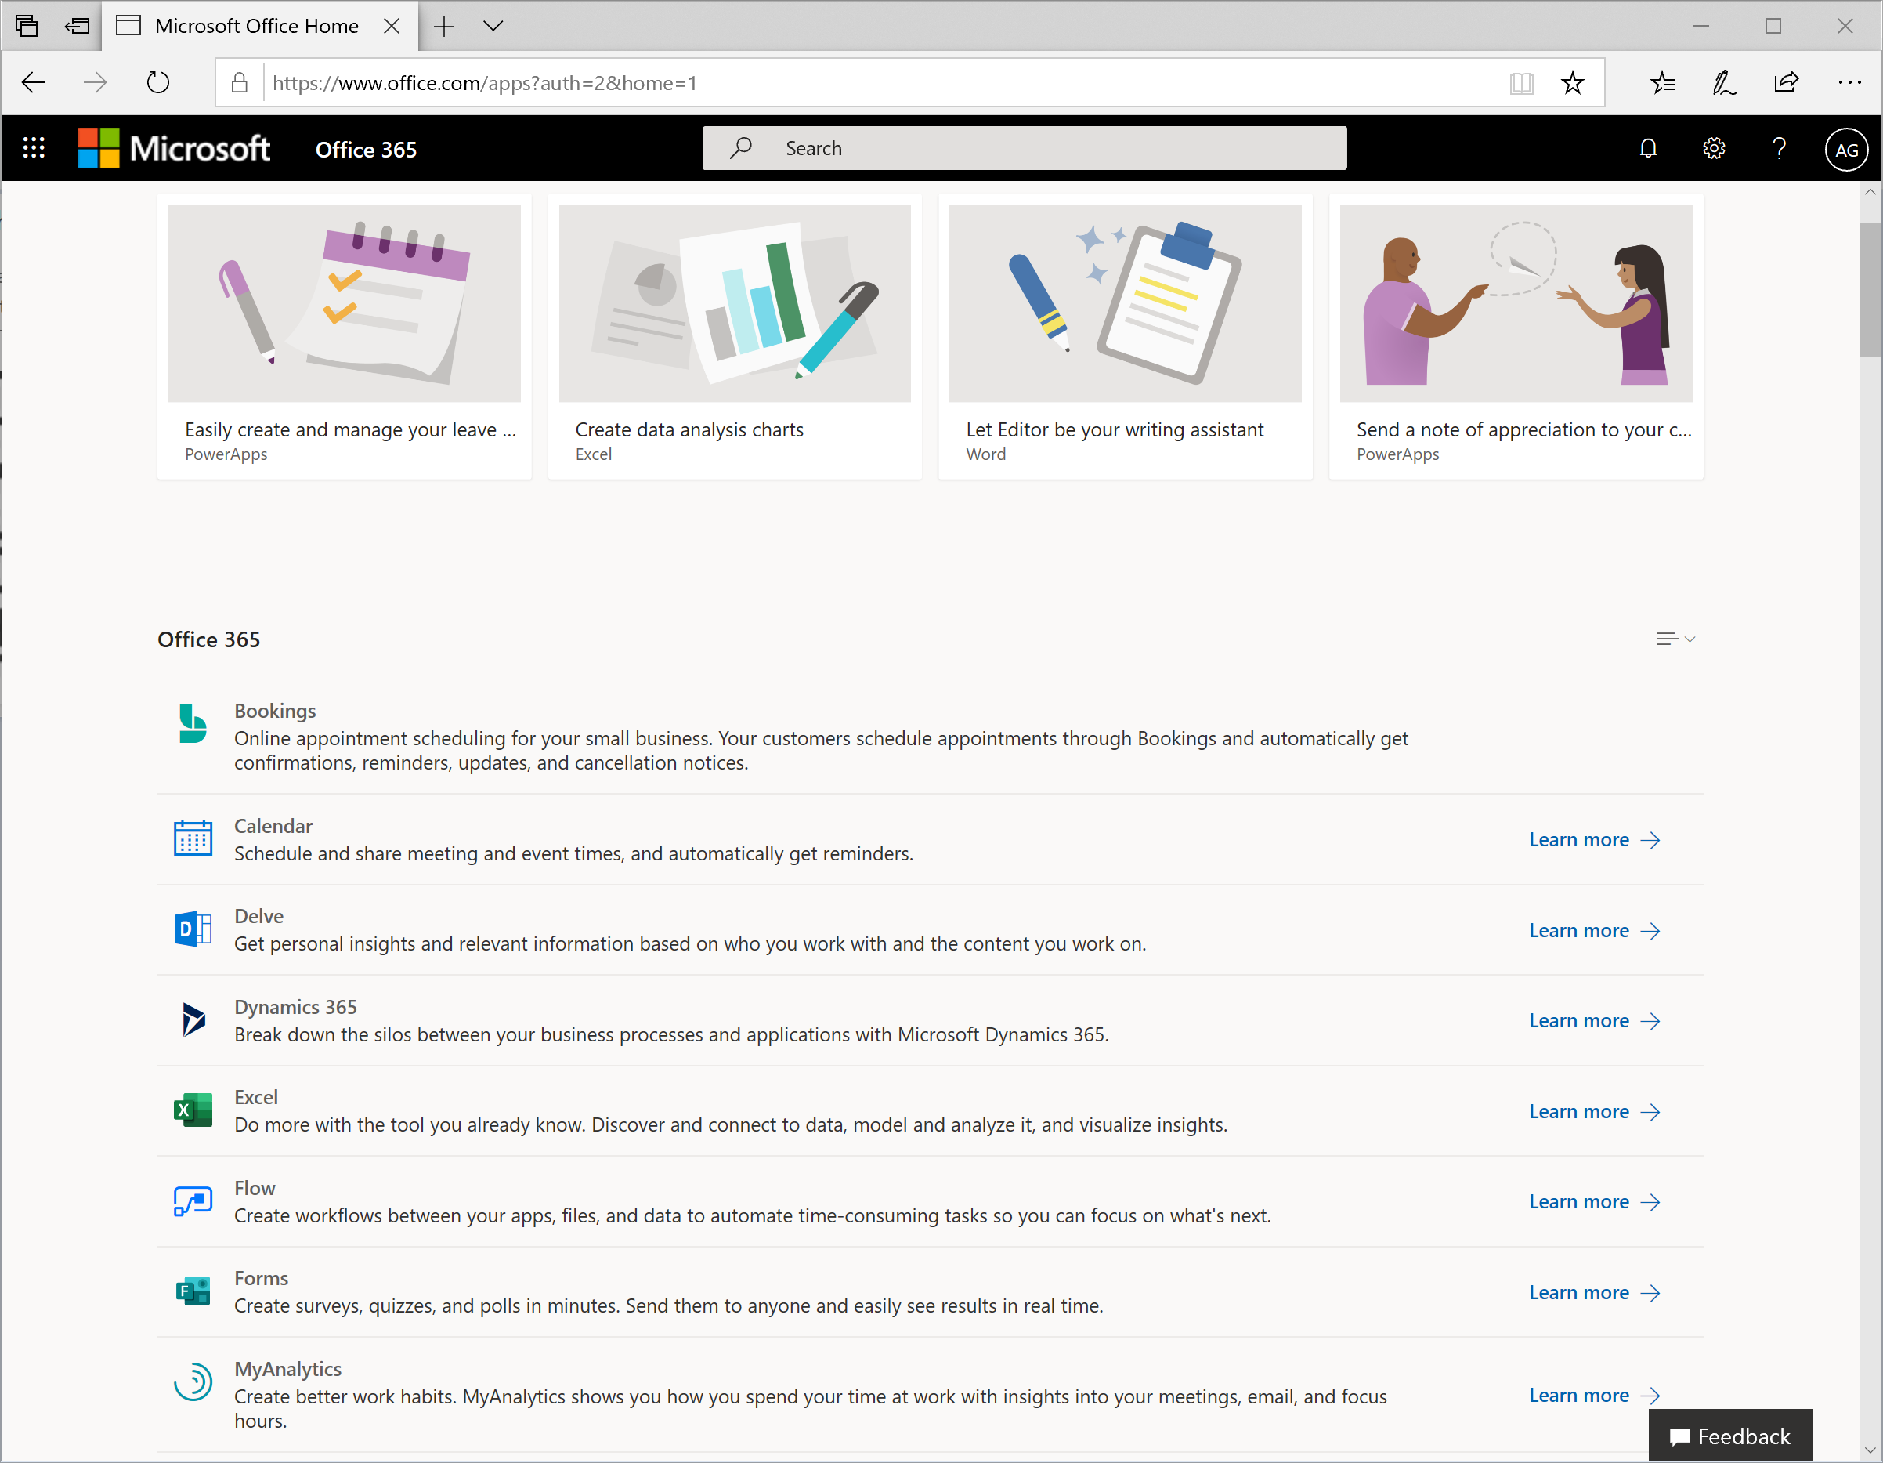This screenshot has width=1883, height=1463.
Task: Open the AG account menu
Action: 1846,149
